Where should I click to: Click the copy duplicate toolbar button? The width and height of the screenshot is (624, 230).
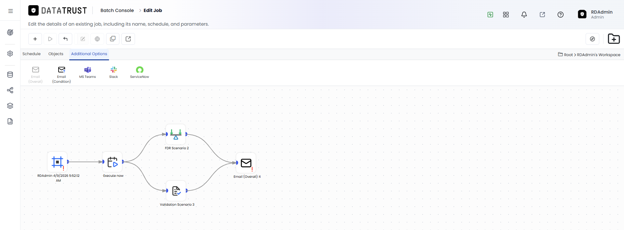(113, 39)
